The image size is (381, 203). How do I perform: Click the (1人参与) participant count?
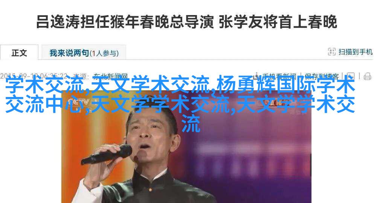104,53
